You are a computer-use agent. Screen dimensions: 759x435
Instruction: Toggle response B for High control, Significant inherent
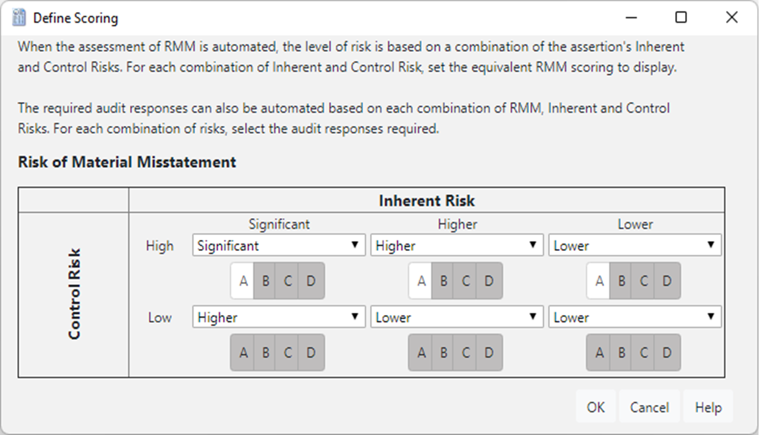[266, 281]
